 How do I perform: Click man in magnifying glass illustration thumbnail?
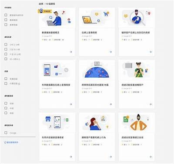[x=137, y=18]
